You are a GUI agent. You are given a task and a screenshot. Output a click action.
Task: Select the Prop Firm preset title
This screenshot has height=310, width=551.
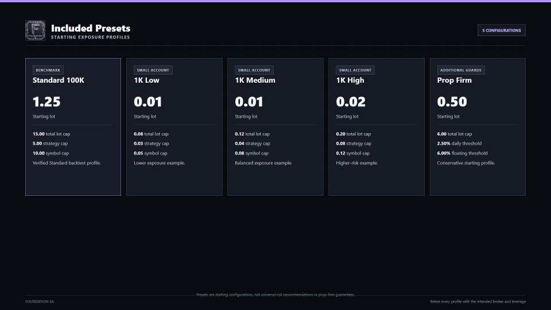[455, 80]
